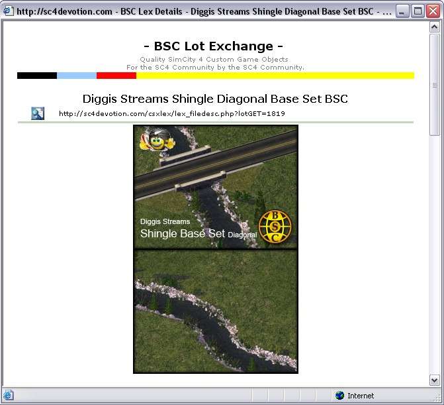This screenshot has height=405, width=444.
Task: Click 'For the SC4 Community by the SC4 Community' text
Action: (215, 67)
